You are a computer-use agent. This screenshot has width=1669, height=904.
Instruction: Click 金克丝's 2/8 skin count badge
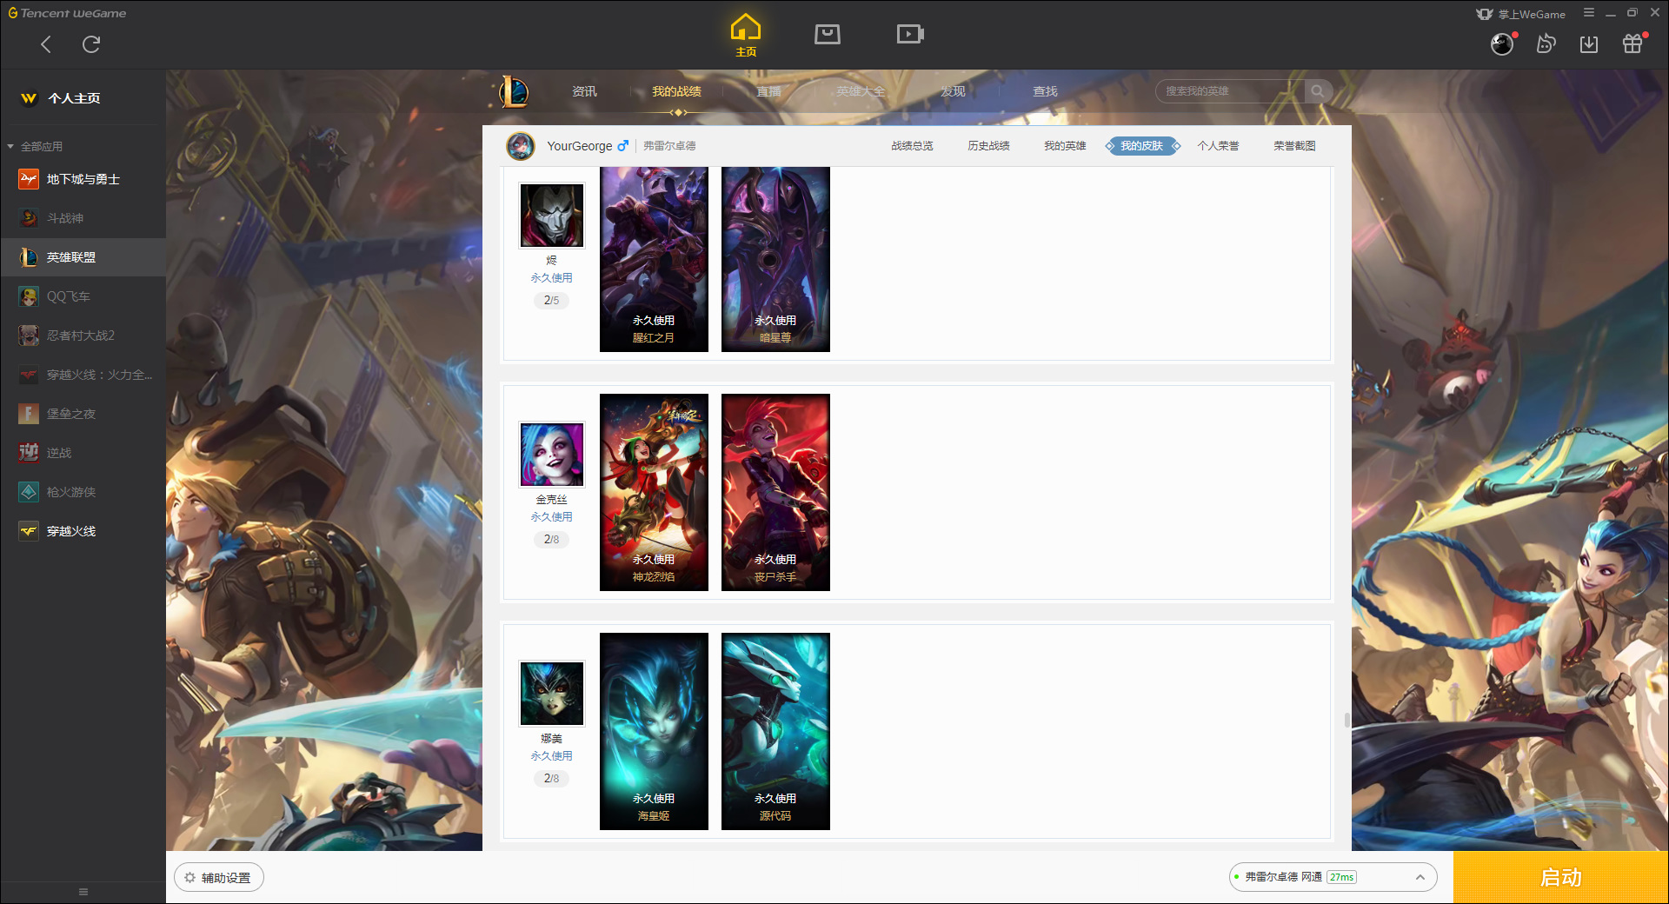click(x=551, y=539)
